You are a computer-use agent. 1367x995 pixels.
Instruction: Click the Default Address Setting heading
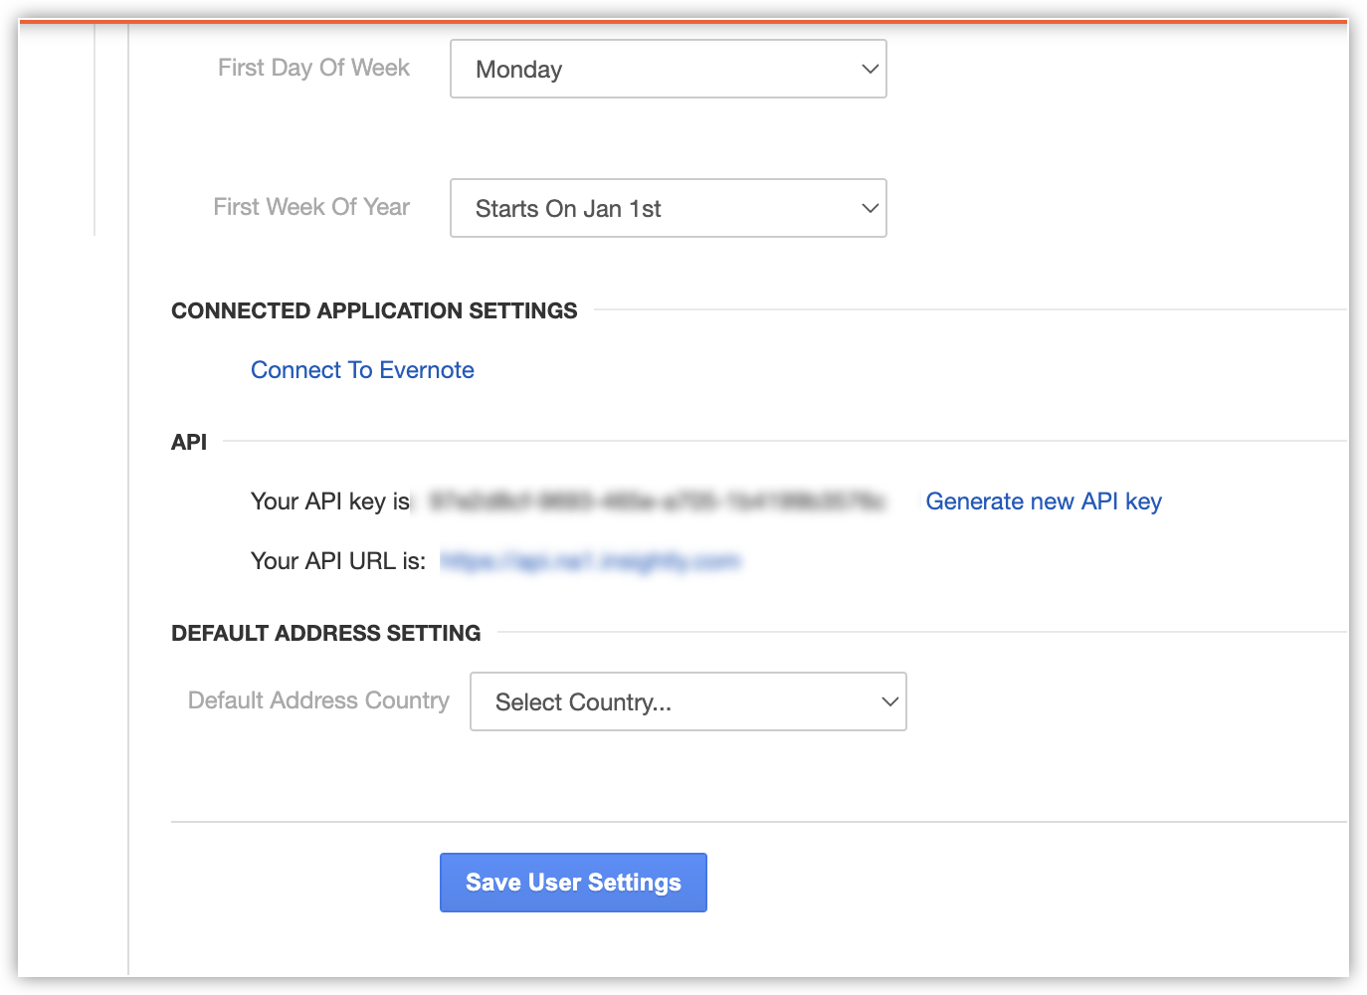click(x=325, y=633)
